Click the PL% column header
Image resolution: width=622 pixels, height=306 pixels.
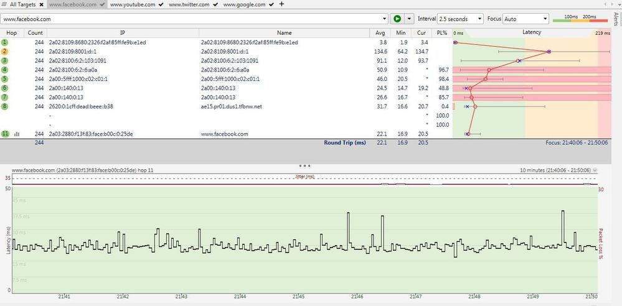click(x=441, y=33)
